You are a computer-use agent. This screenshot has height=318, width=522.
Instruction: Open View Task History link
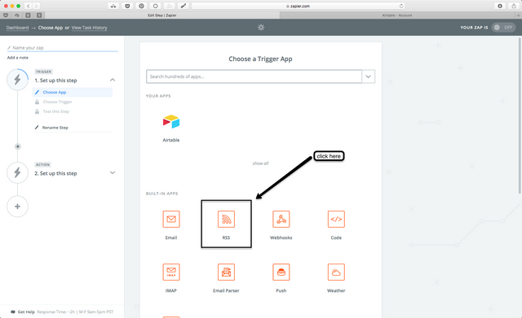[89, 28]
